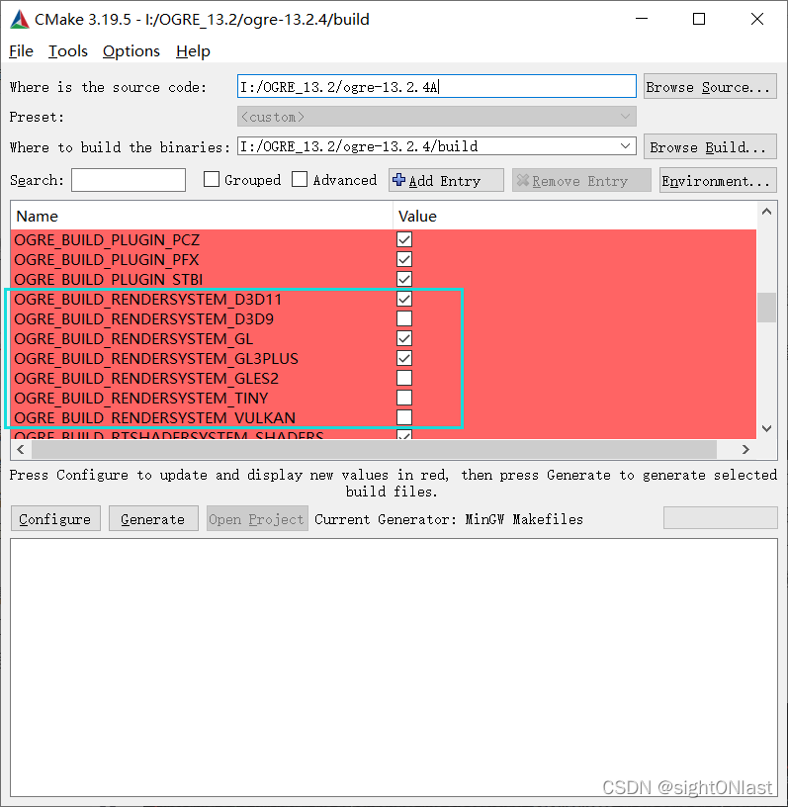Click the plus icon on Add Entry
This screenshot has height=807, width=788.
tap(398, 180)
